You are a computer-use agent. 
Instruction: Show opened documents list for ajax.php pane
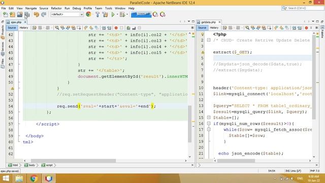[189, 21]
